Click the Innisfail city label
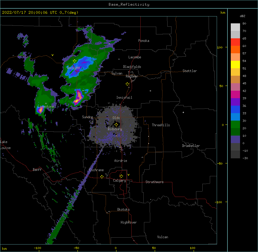Screen dimensions: 258x252 [x=124, y=98]
